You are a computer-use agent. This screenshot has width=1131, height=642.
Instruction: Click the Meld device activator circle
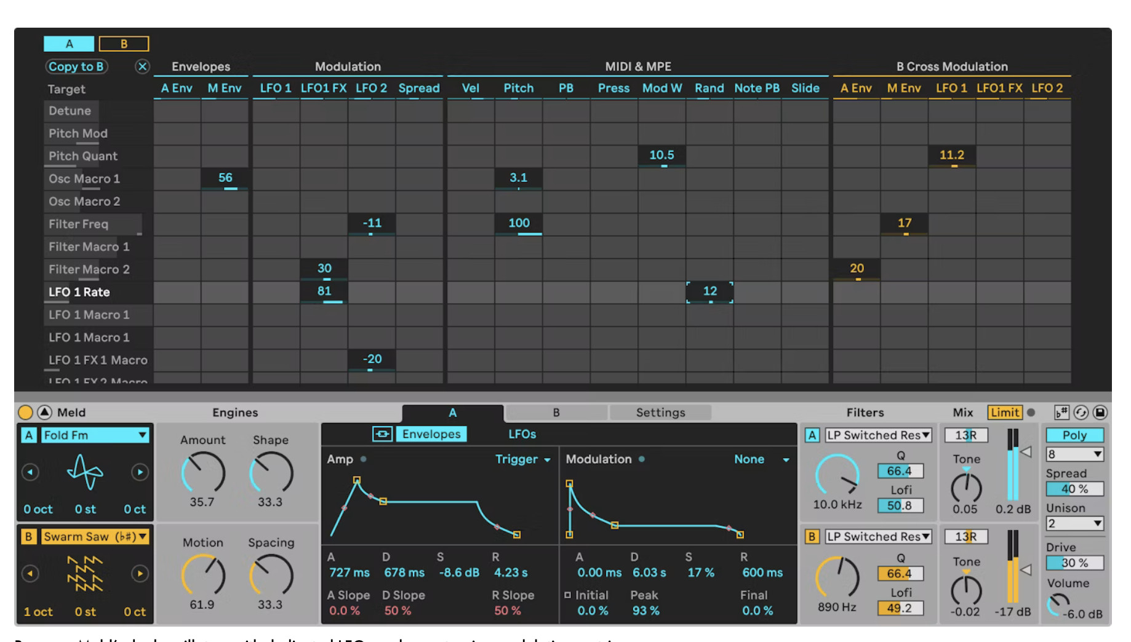pyautogui.click(x=25, y=412)
